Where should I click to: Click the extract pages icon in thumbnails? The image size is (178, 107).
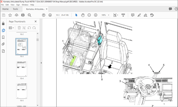click(24, 28)
